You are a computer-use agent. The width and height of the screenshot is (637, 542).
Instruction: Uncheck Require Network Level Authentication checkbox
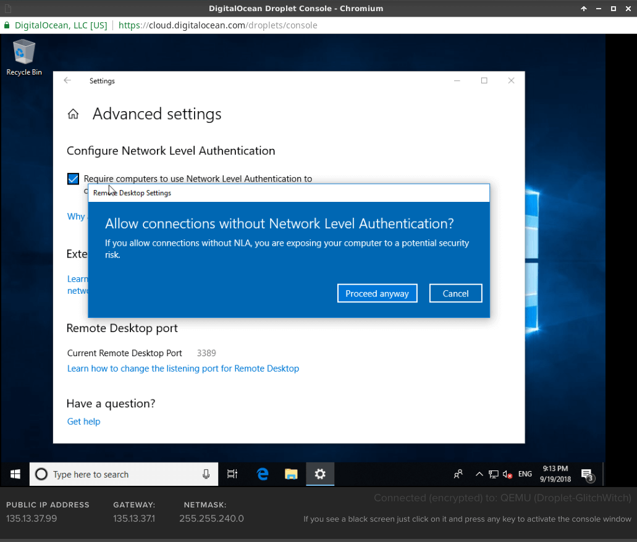(73, 179)
